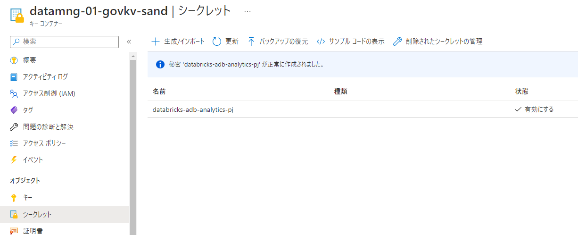Click datamng-01-govkv-sand page title
Screen dimensions: 578x235
point(99,11)
